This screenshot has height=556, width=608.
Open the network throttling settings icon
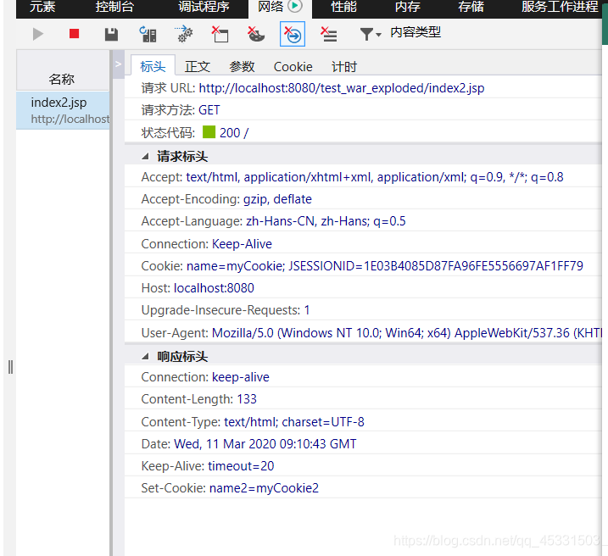(184, 34)
